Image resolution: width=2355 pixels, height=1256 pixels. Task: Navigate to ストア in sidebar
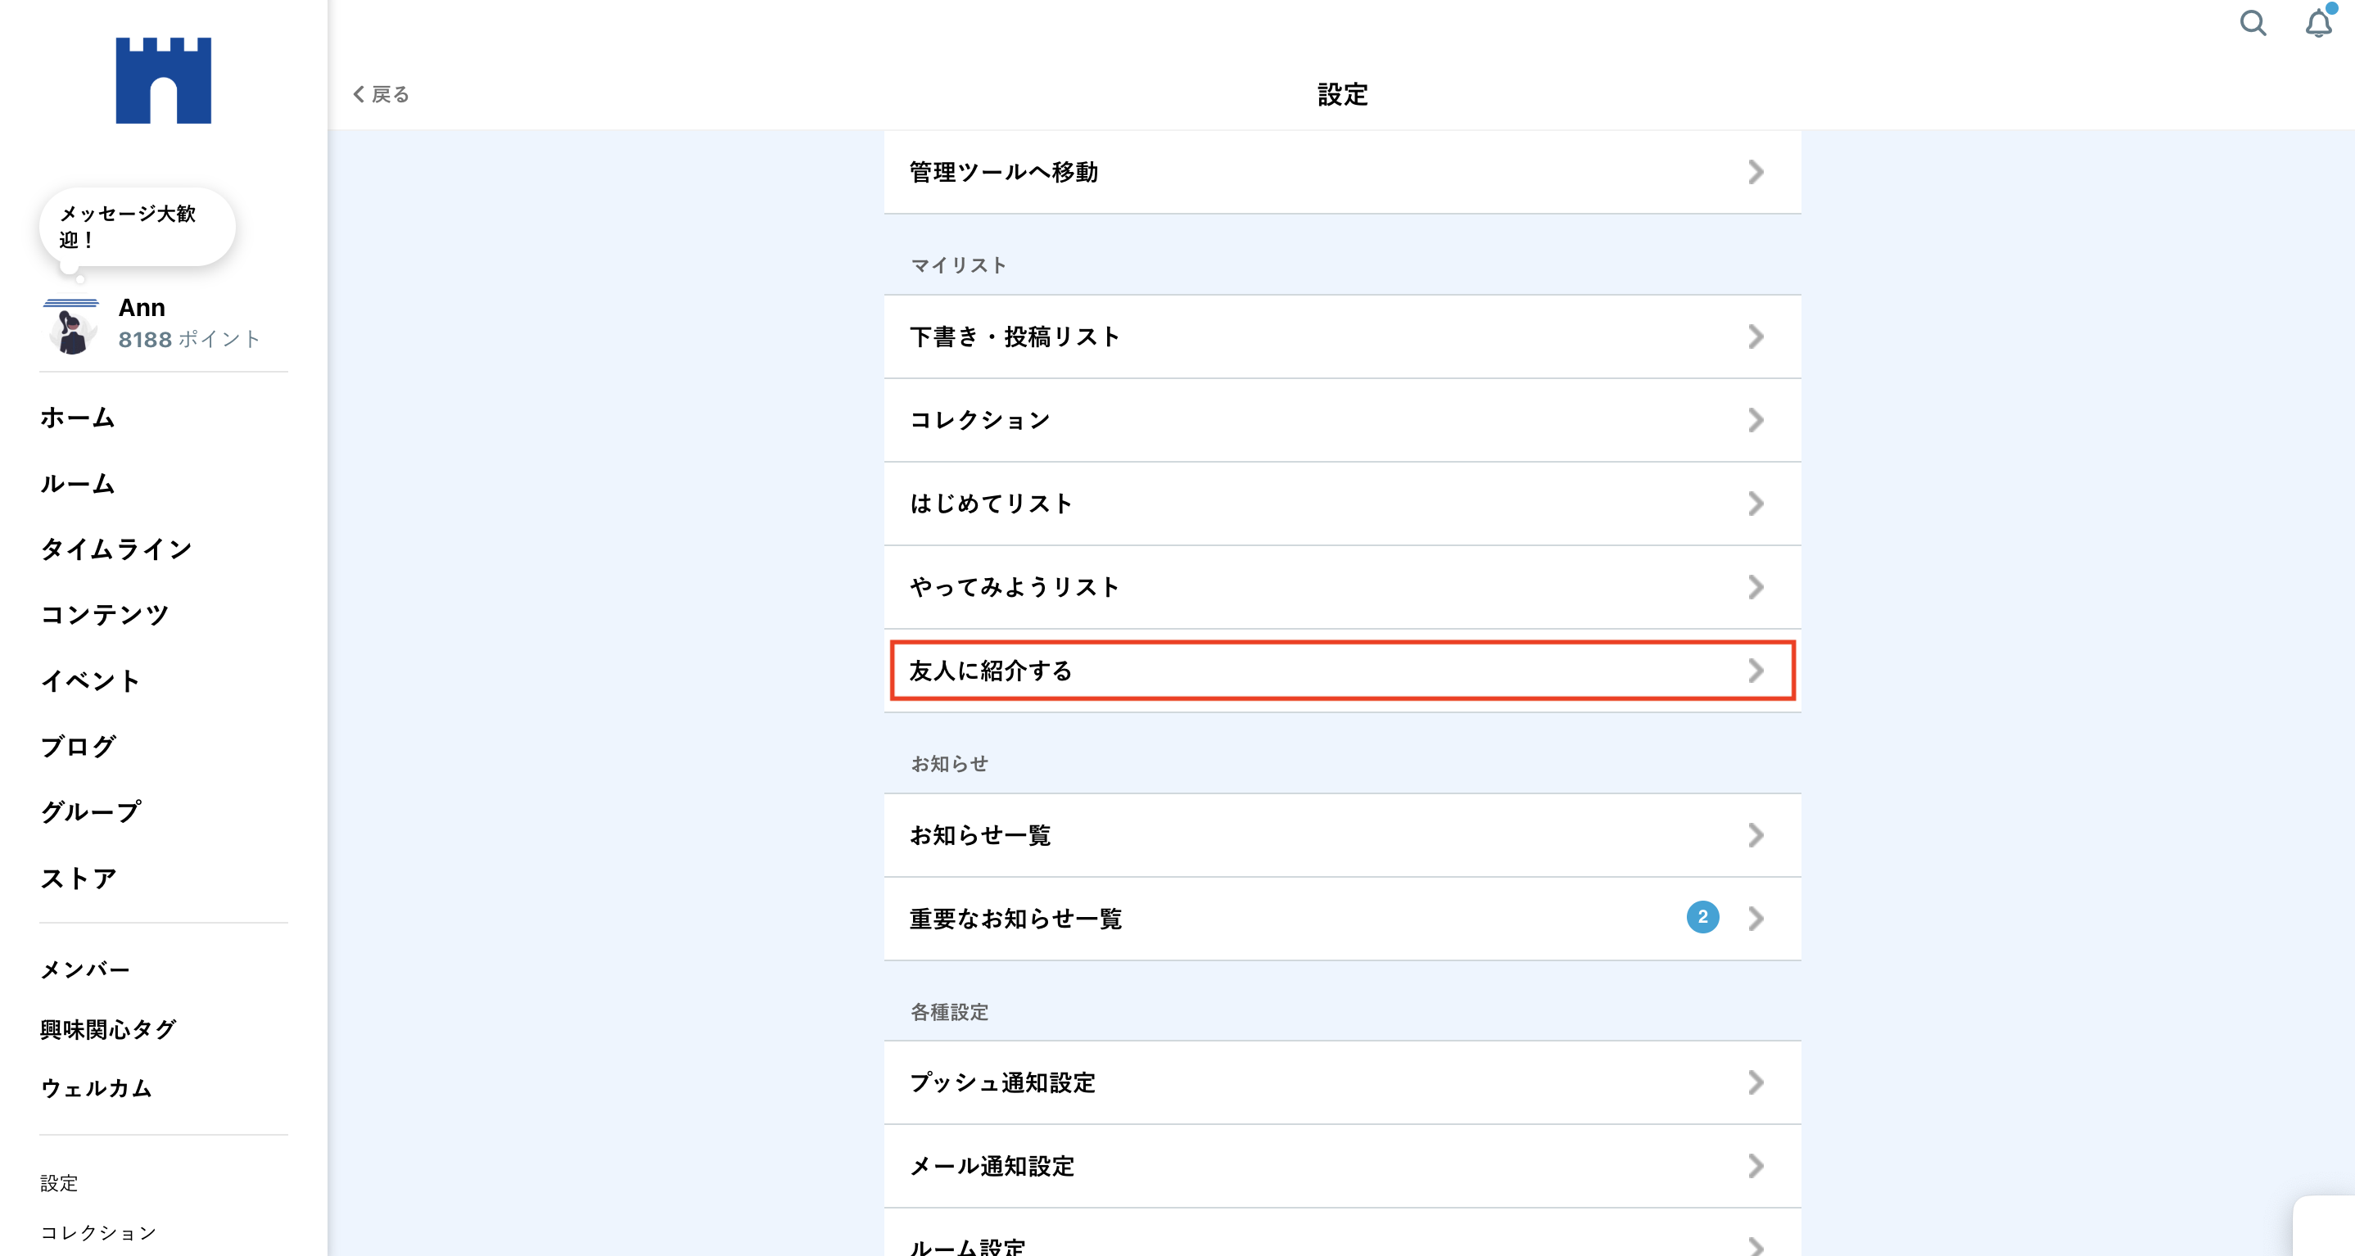79,878
